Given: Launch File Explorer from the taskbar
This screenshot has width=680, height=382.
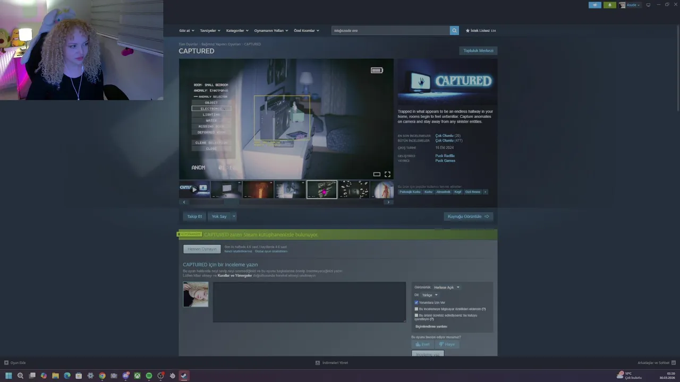Looking at the screenshot, I should tap(55, 376).
